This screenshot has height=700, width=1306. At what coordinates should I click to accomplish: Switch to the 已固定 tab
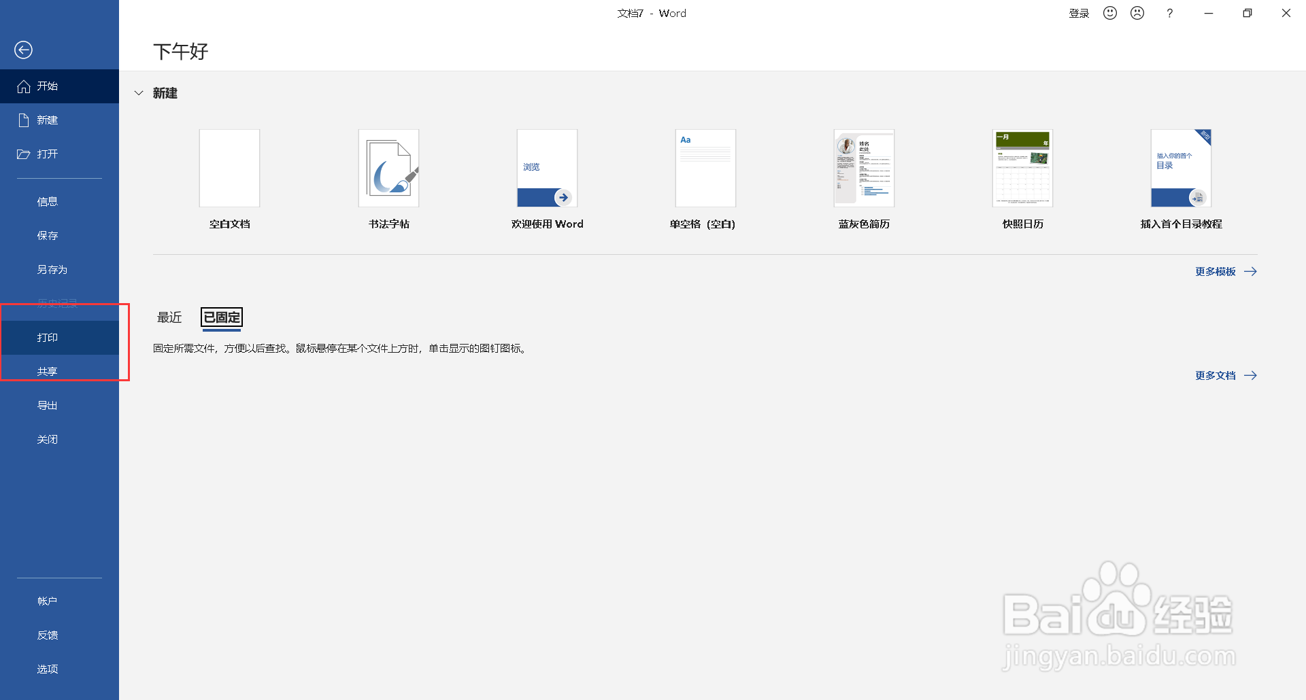(x=222, y=317)
